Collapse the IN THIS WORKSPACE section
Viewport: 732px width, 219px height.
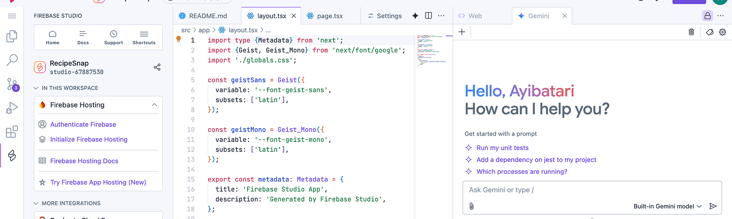(x=66, y=88)
